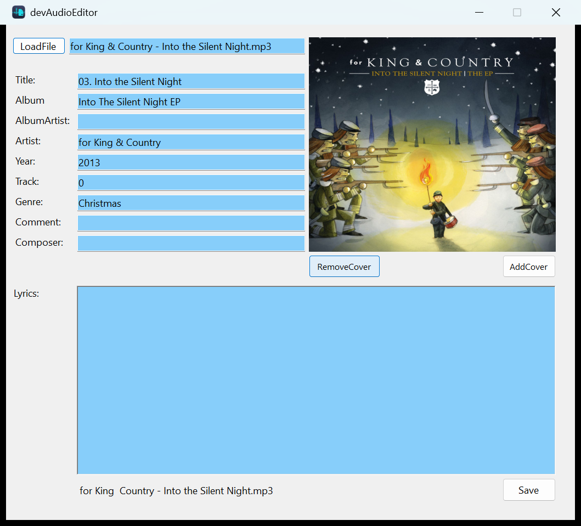Edit the Genre field showing Christmas
This screenshot has width=581, height=526.
(191, 203)
